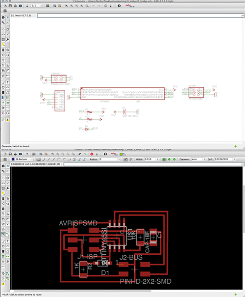This screenshot has height=297, width=245.
Task: Open the layer display settings in the schematic palette
Action: pyautogui.click(x=3, y=23)
